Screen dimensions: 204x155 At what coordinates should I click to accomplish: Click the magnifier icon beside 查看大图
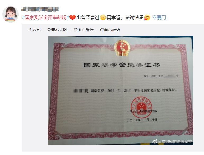tap(49, 30)
